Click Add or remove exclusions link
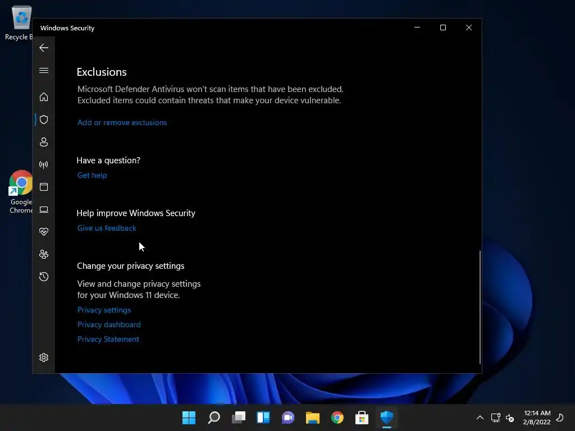Image resolution: width=575 pixels, height=431 pixels. [122, 122]
